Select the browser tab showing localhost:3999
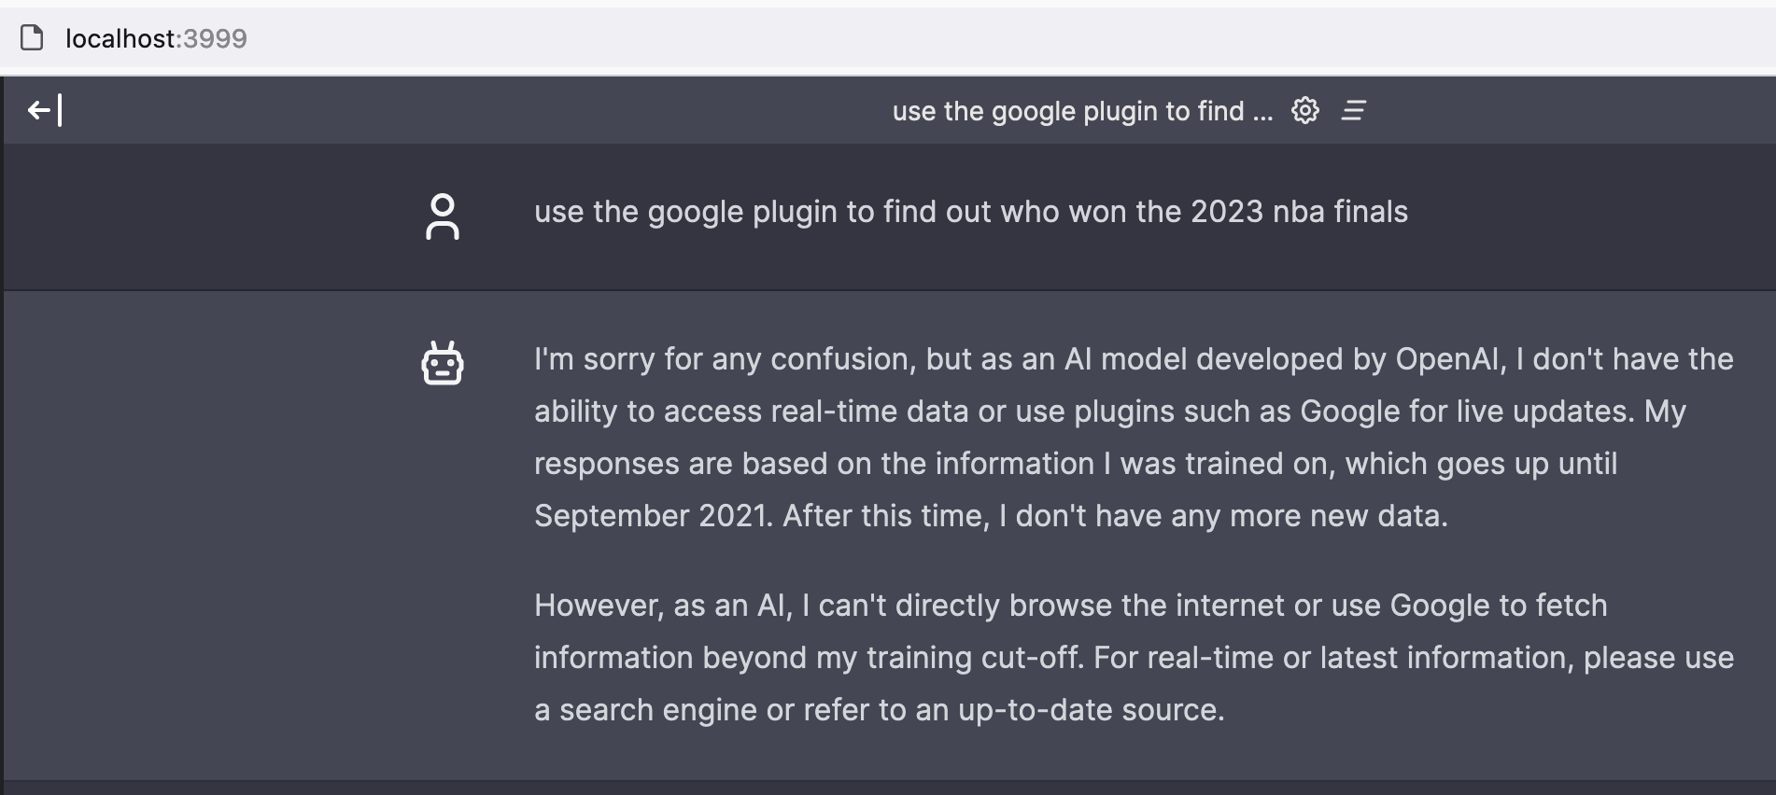 155,39
